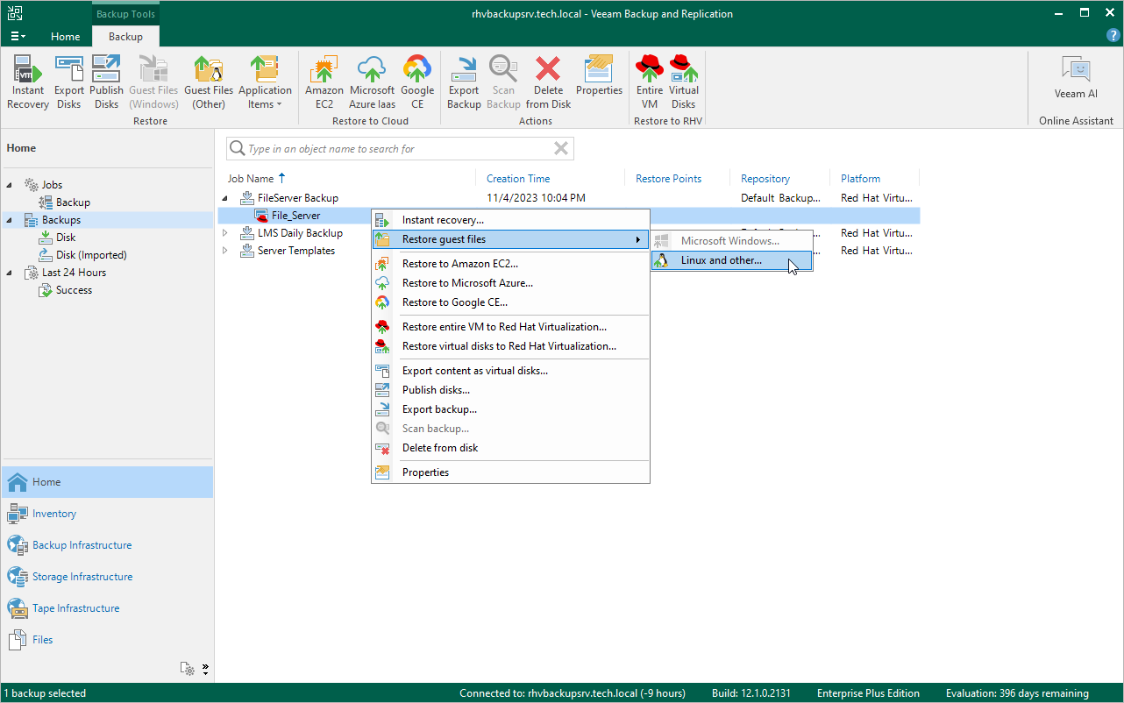This screenshot has width=1124, height=703.
Task: Expand the LMS Daily Backup job
Action: click(225, 233)
